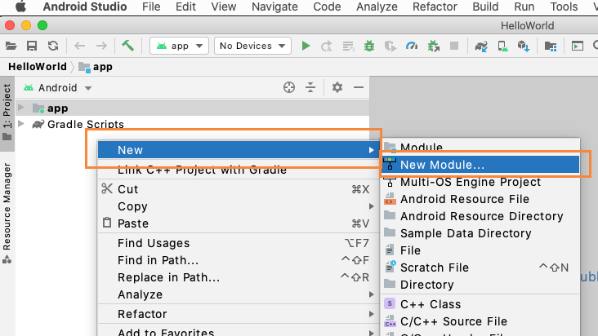This screenshot has width=598, height=336.
Task: Click Paste in the context menu
Action: [x=239, y=223]
